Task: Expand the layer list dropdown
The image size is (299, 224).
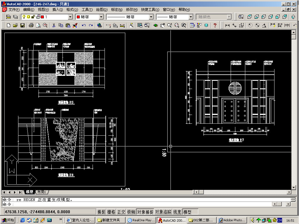Action: [x=70, y=17]
